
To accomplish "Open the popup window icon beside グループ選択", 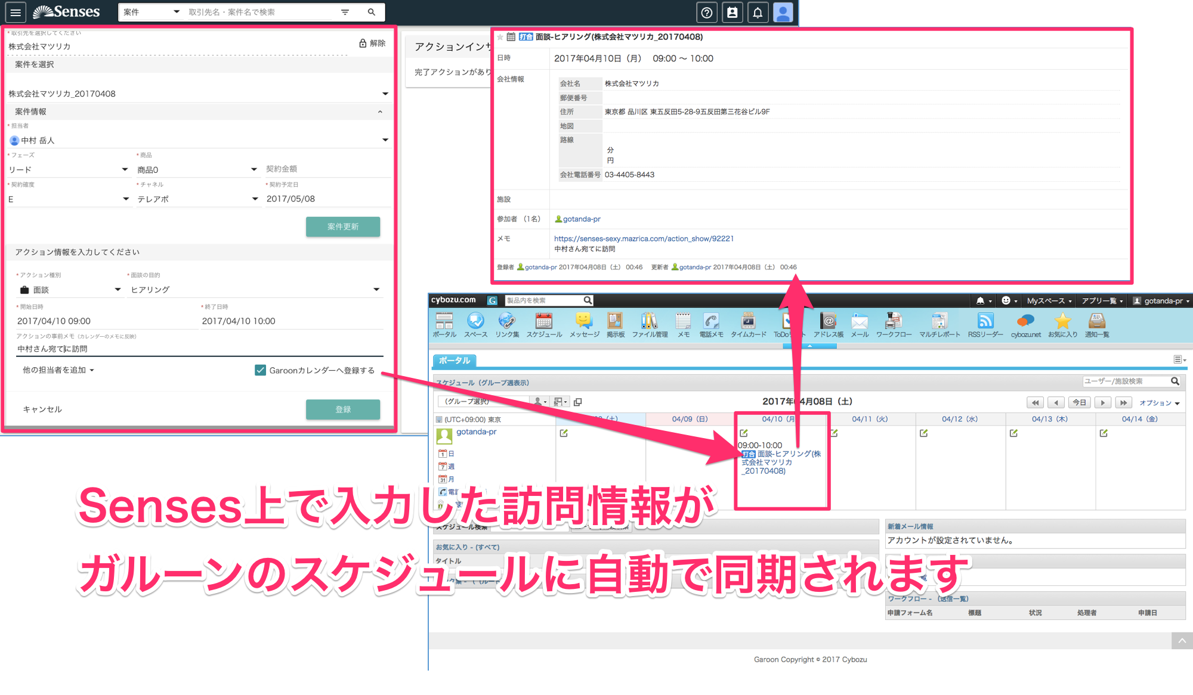I will pyautogui.click(x=577, y=402).
